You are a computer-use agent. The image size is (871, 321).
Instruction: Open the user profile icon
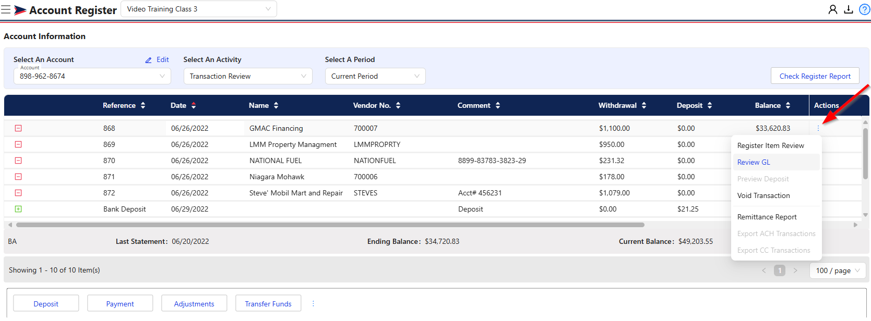pyautogui.click(x=833, y=9)
